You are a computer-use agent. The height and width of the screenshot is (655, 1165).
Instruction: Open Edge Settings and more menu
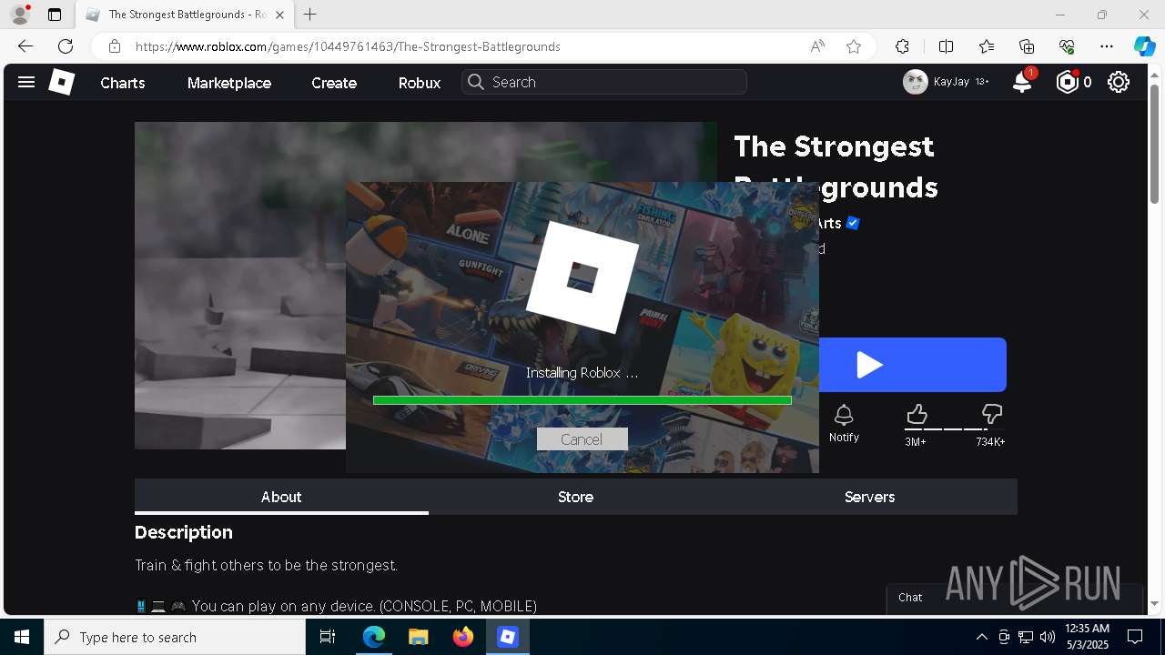1107,46
